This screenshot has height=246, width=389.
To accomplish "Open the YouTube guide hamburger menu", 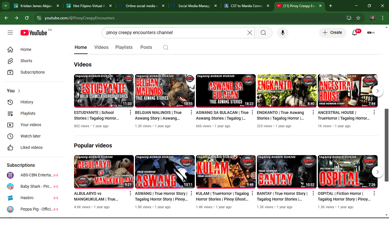I will coord(10,33).
